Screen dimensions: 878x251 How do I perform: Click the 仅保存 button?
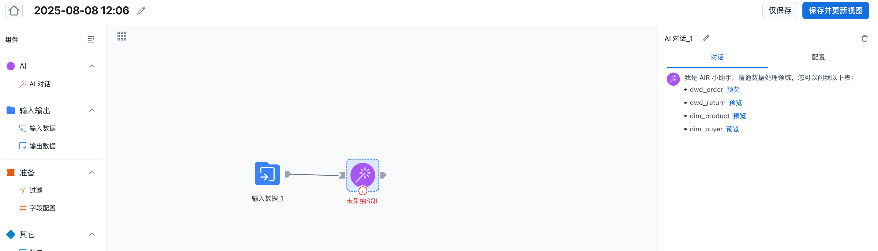(x=780, y=10)
